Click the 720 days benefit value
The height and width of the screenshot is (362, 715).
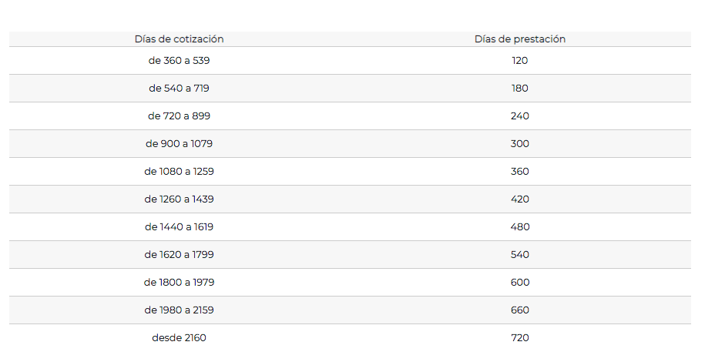click(519, 337)
